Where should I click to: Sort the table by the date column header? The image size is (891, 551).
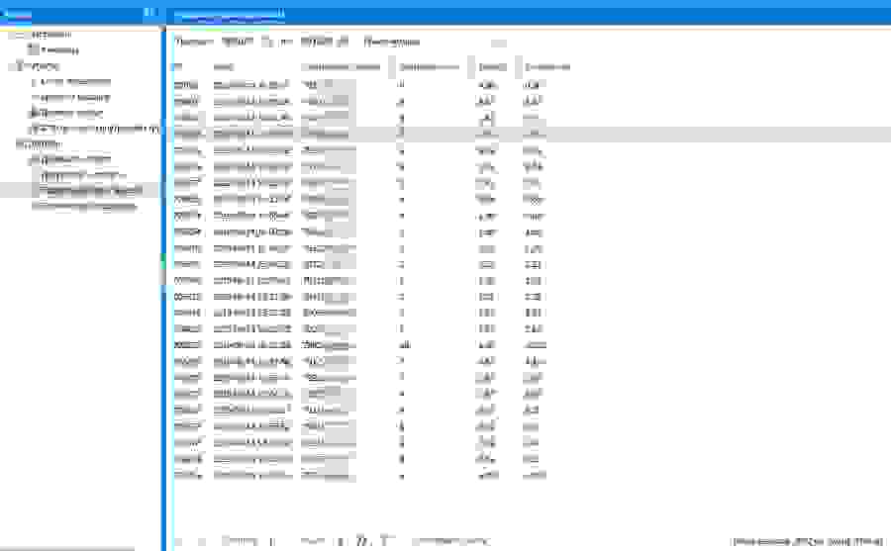[223, 66]
